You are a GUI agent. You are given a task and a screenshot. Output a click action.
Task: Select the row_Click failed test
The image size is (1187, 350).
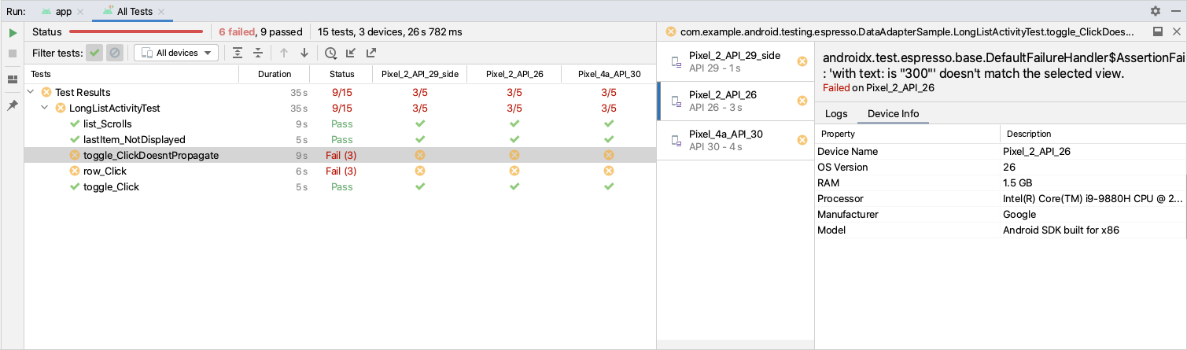pos(105,171)
